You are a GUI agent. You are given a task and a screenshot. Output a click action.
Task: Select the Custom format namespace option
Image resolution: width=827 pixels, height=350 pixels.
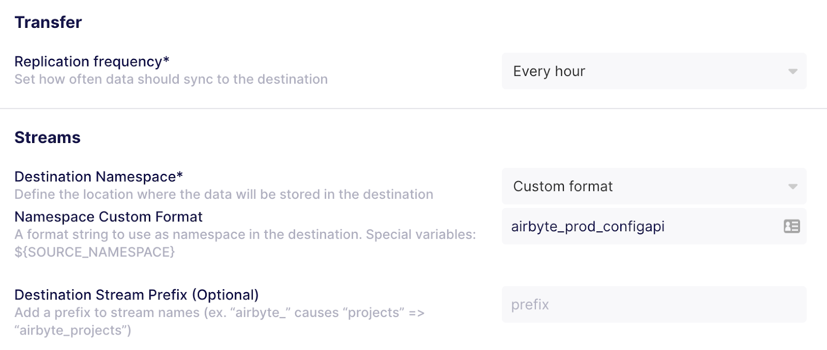point(654,186)
